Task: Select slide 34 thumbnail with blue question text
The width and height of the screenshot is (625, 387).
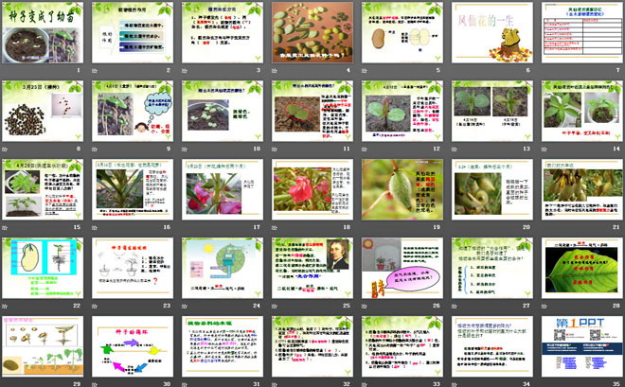Action: pyautogui.click(x=492, y=346)
